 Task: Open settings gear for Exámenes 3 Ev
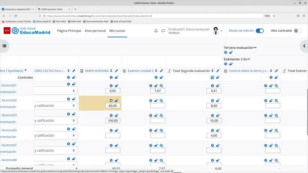click(x=226, y=64)
